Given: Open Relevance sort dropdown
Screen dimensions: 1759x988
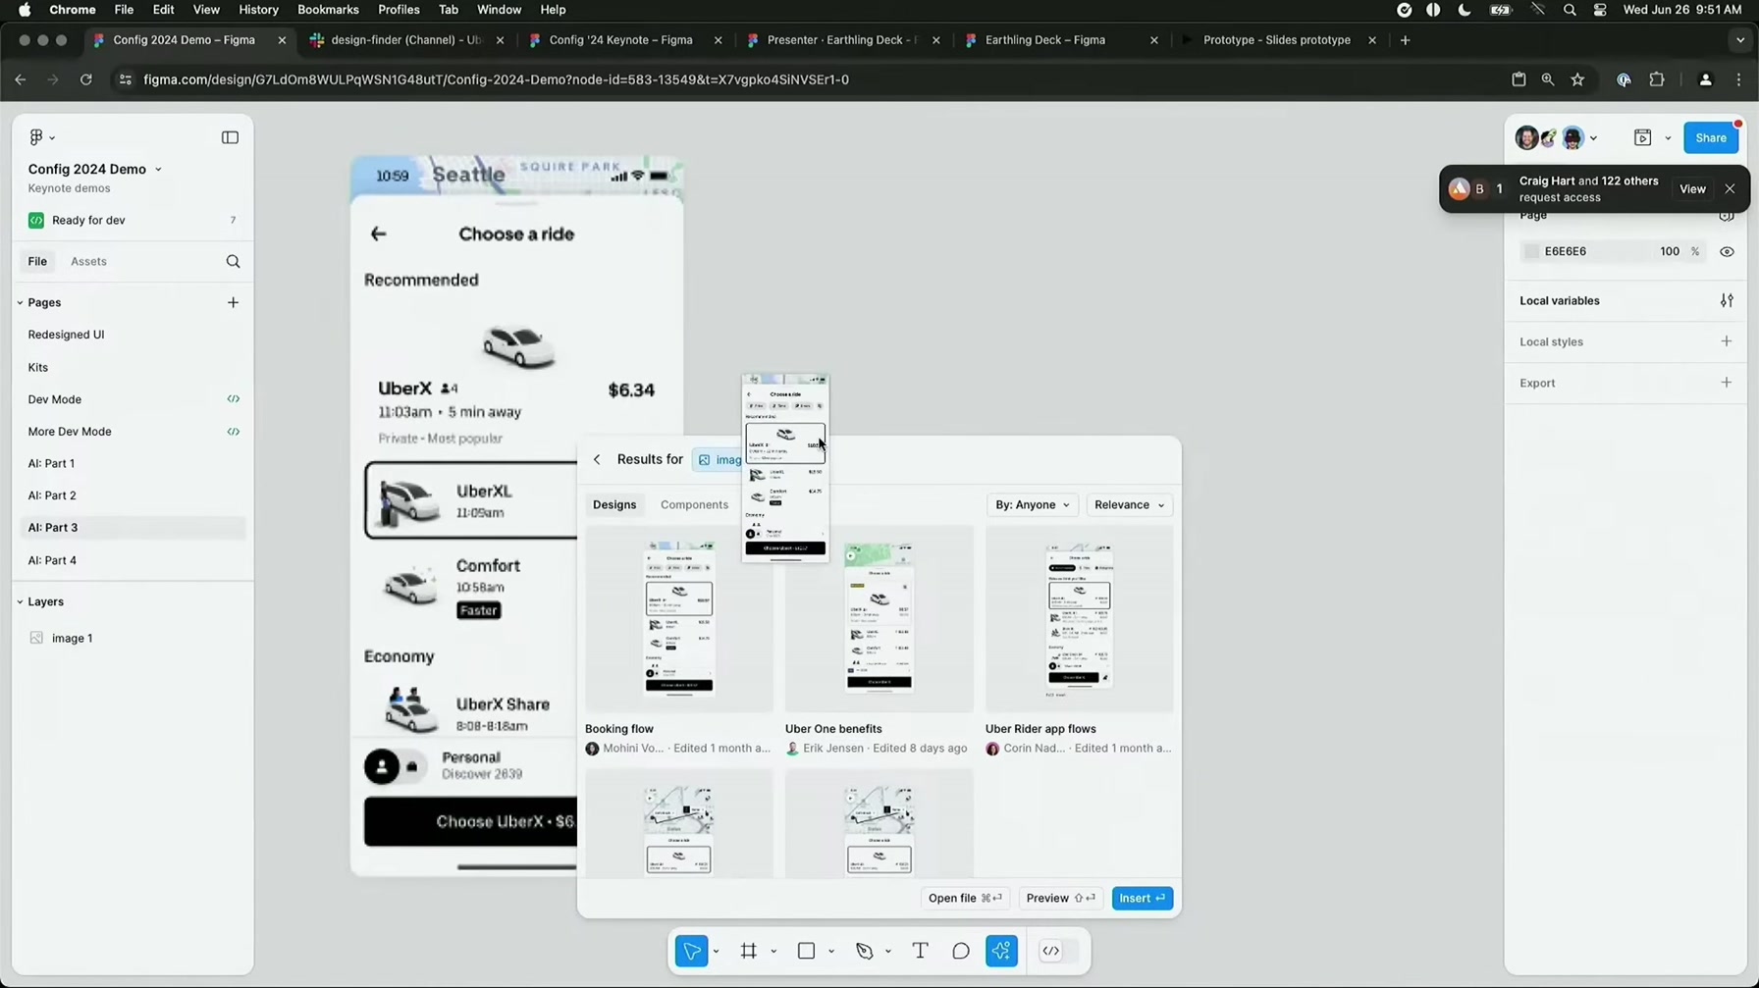Looking at the screenshot, I should [1129, 504].
